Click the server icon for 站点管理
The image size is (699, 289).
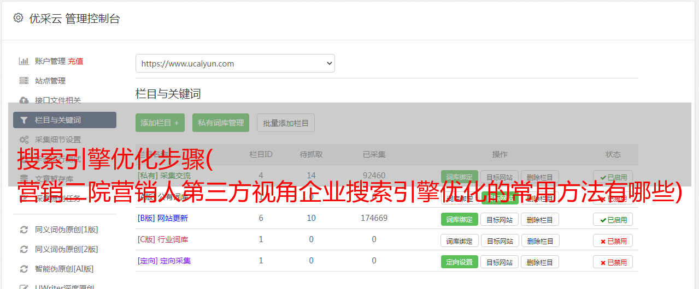pos(24,81)
